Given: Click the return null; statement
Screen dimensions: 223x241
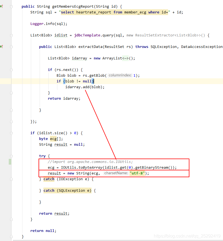Looking at the screenshot, I should [43, 231].
